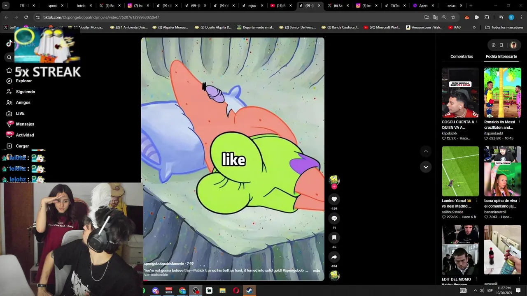Open Actividad notifications in sidebar
527x296 pixels.
pyautogui.click(x=21, y=135)
